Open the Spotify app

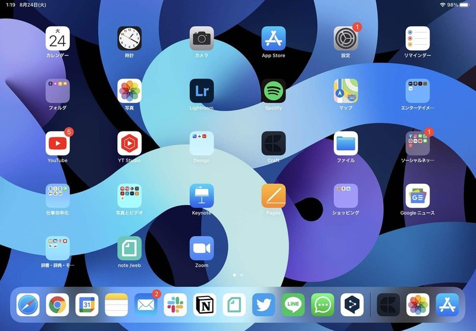274,91
